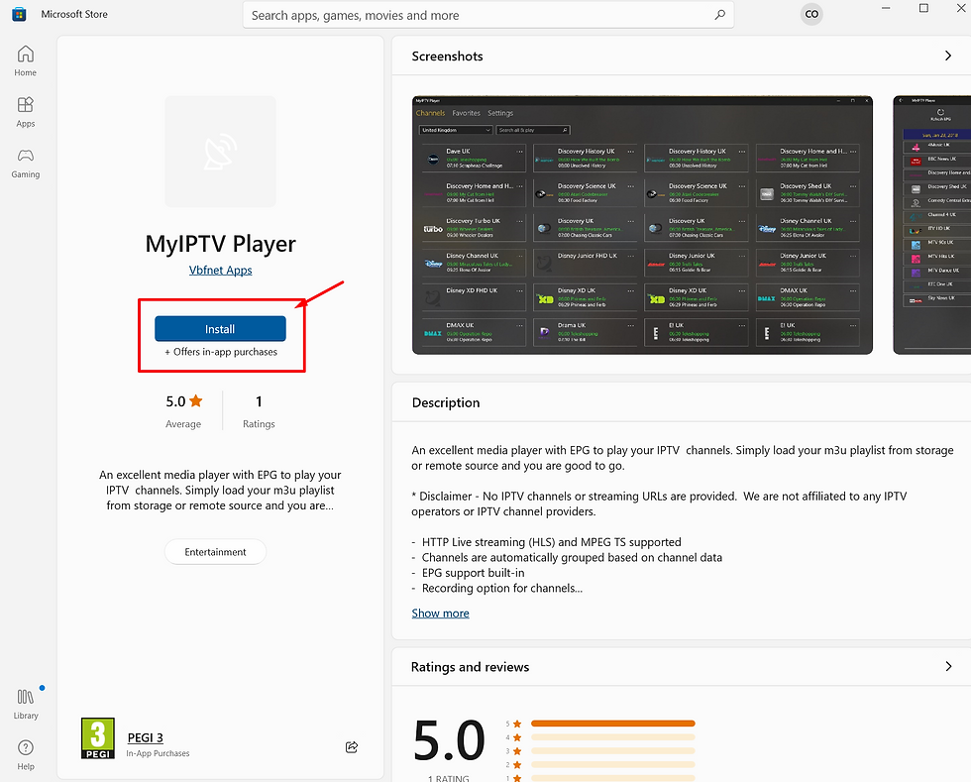Minimize the Microsoft Store window
The height and width of the screenshot is (782, 971).
click(x=886, y=8)
